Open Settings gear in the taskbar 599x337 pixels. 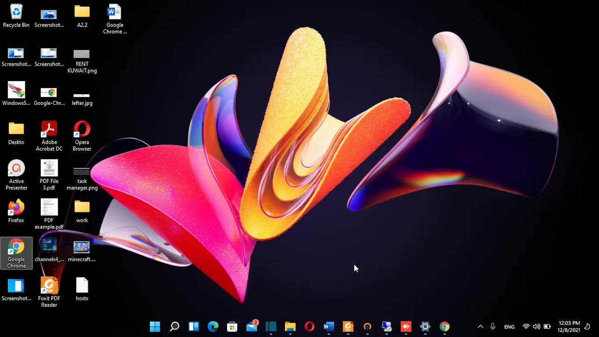coord(425,326)
